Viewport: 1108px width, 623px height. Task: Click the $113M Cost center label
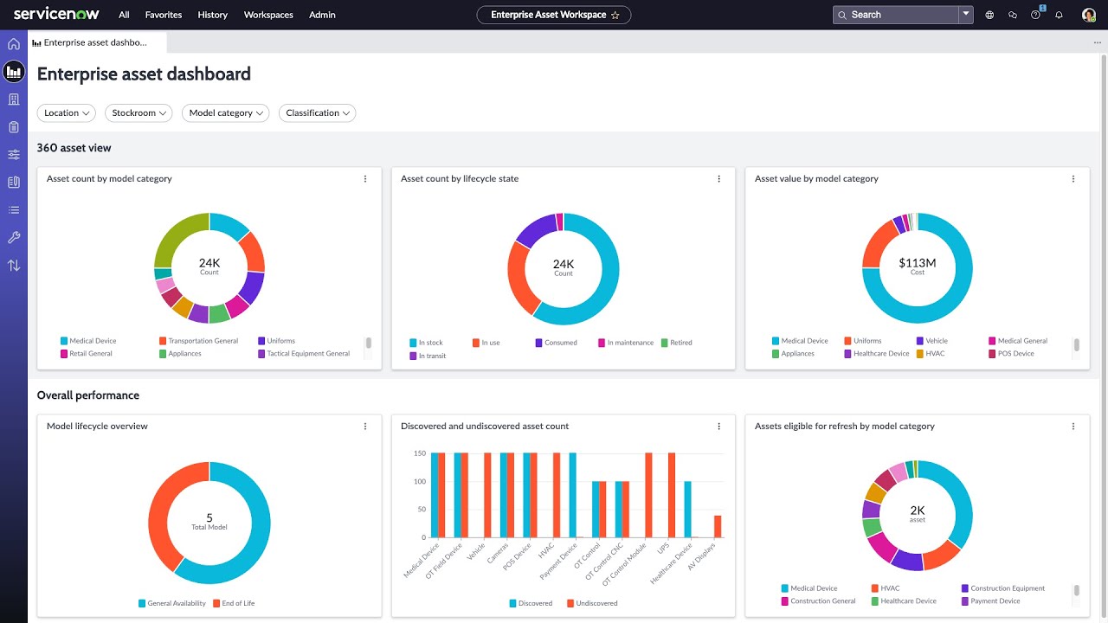coord(918,267)
